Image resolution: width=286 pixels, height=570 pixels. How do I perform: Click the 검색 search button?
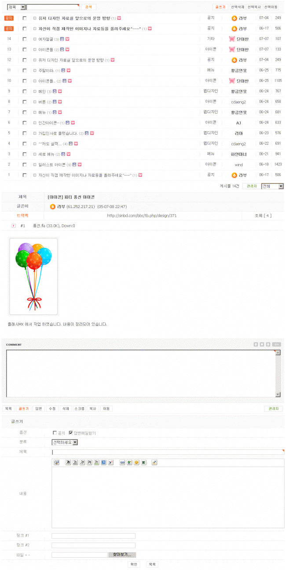click(x=88, y=7)
